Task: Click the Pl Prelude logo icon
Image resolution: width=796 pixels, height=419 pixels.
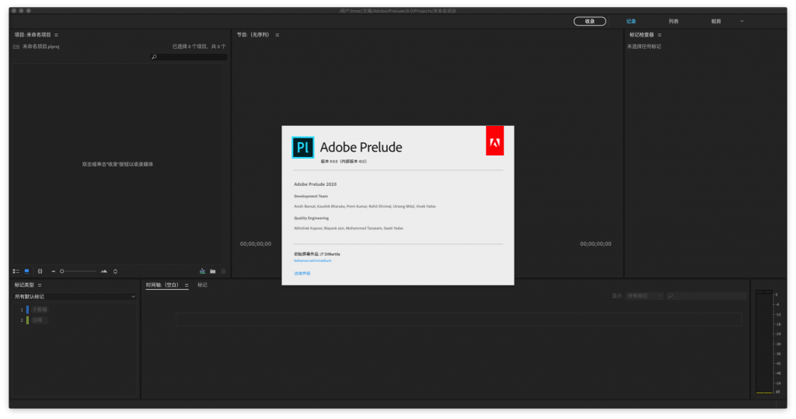Action: click(303, 148)
